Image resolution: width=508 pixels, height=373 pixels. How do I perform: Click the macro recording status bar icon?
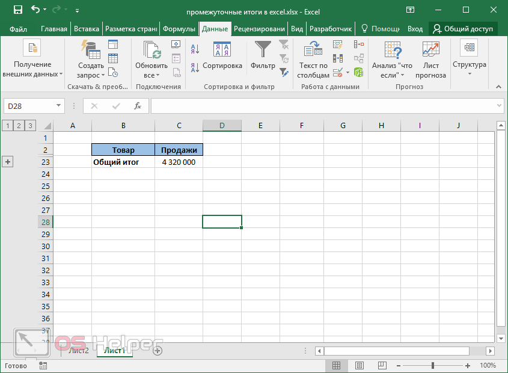43,366
